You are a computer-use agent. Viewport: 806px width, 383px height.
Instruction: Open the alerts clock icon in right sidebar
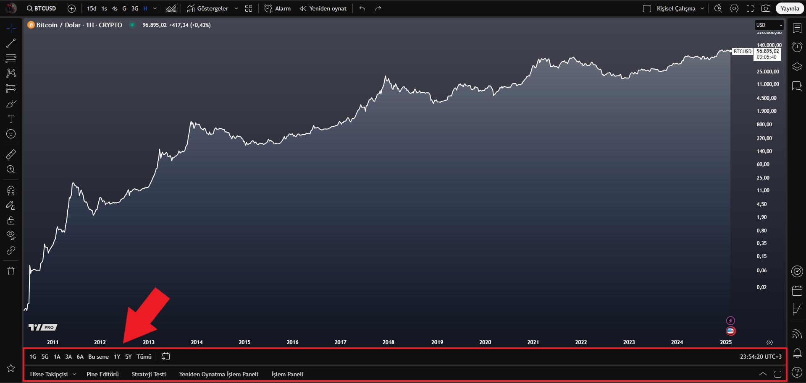[797, 47]
